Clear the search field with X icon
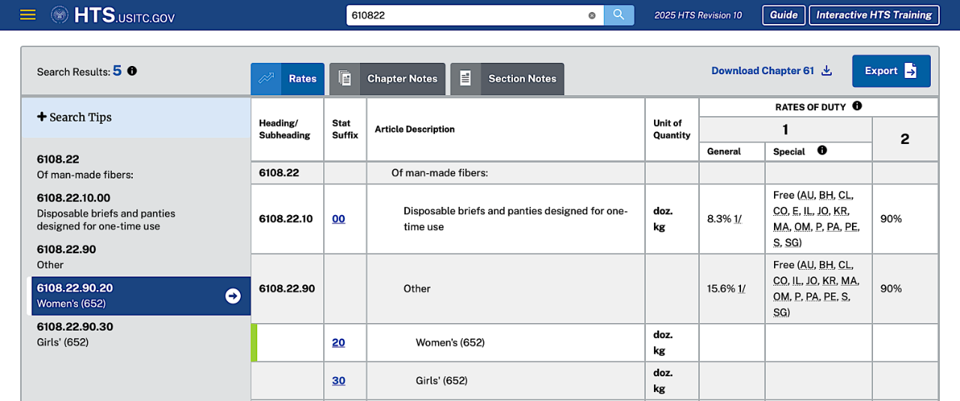The image size is (960, 401). tap(592, 15)
